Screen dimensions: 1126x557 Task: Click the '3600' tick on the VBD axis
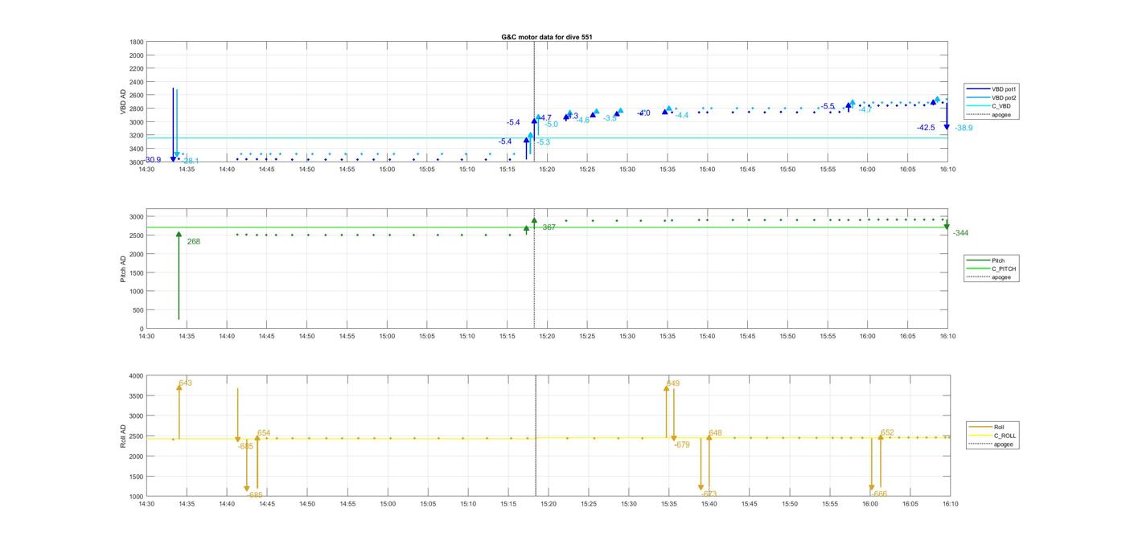pyautogui.click(x=137, y=162)
